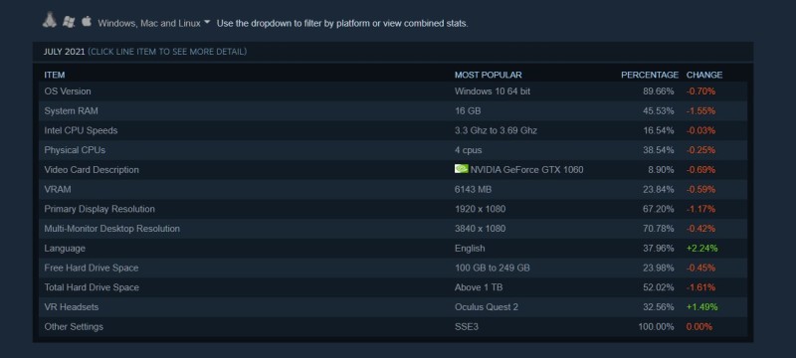The image size is (796, 358).
Task: Open Primary Display Resolution details
Action: click(x=392, y=209)
